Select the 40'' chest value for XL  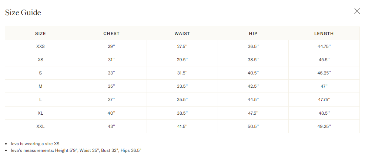[111, 113]
